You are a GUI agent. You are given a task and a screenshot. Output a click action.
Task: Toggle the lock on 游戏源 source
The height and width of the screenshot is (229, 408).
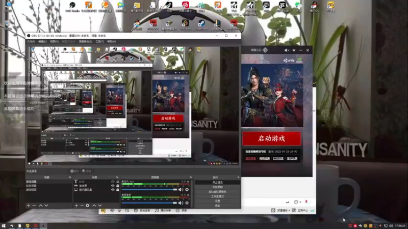[118, 186]
